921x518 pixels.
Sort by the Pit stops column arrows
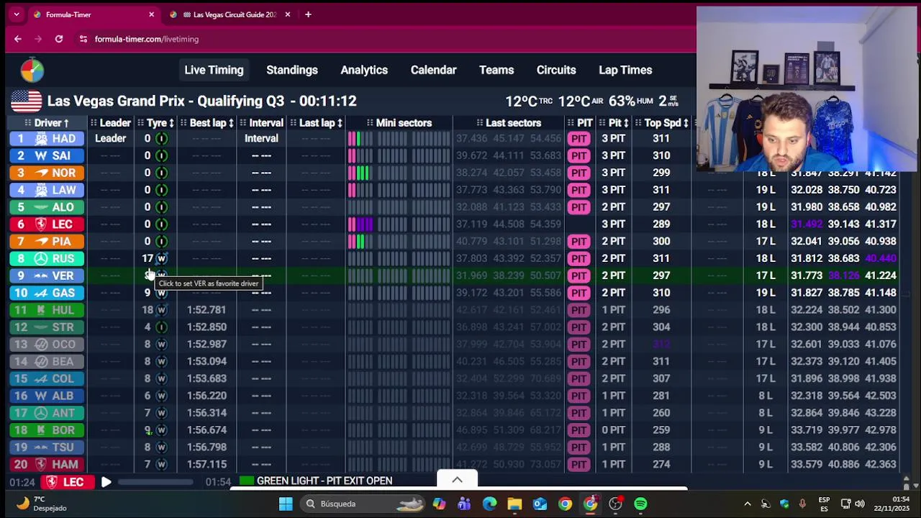coord(626,123)
